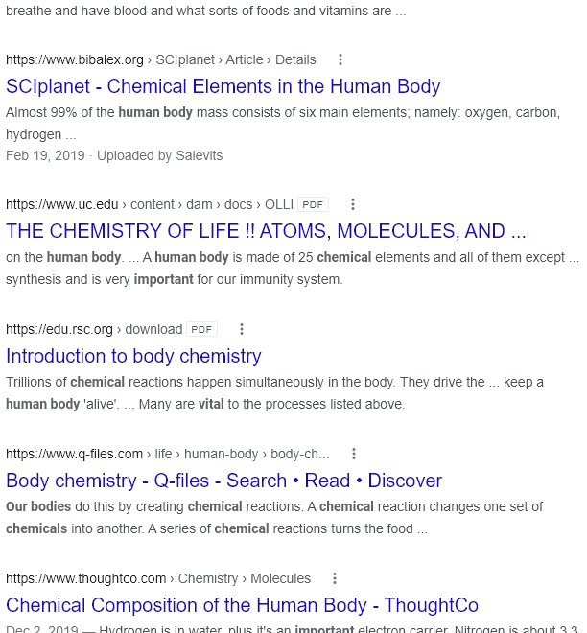Open three-dot menu for thoughtco.com result
587x633 pixels.
(335, 578)
